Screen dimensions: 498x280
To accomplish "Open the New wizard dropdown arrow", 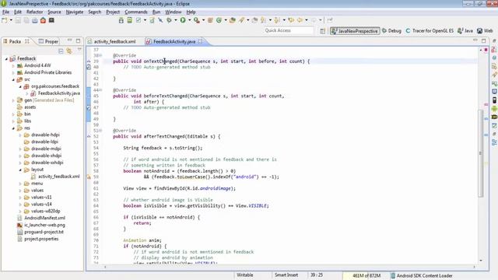I will point(11,20).
